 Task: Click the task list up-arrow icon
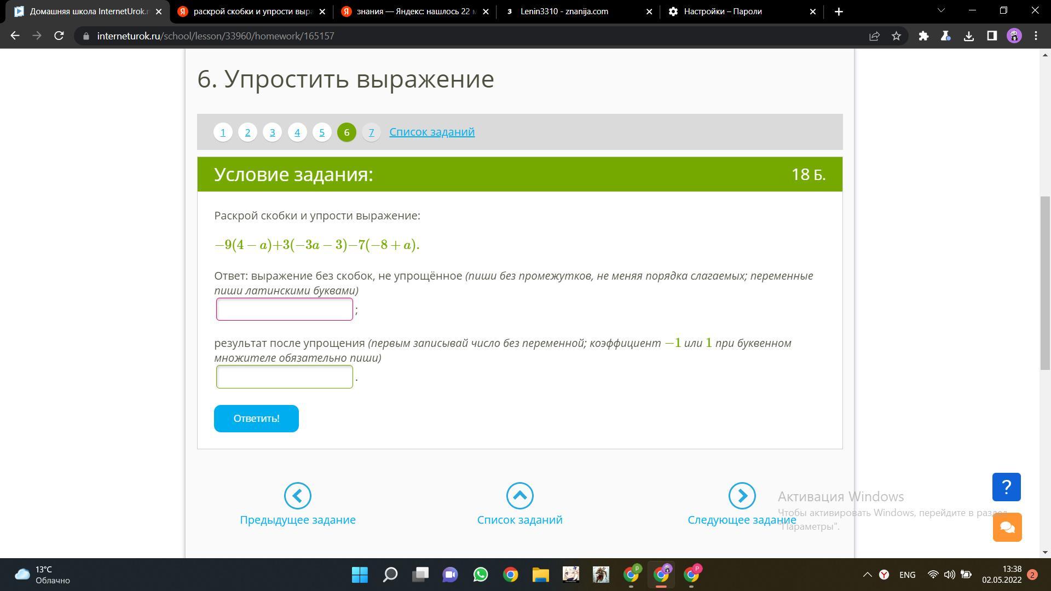[519, 496]
